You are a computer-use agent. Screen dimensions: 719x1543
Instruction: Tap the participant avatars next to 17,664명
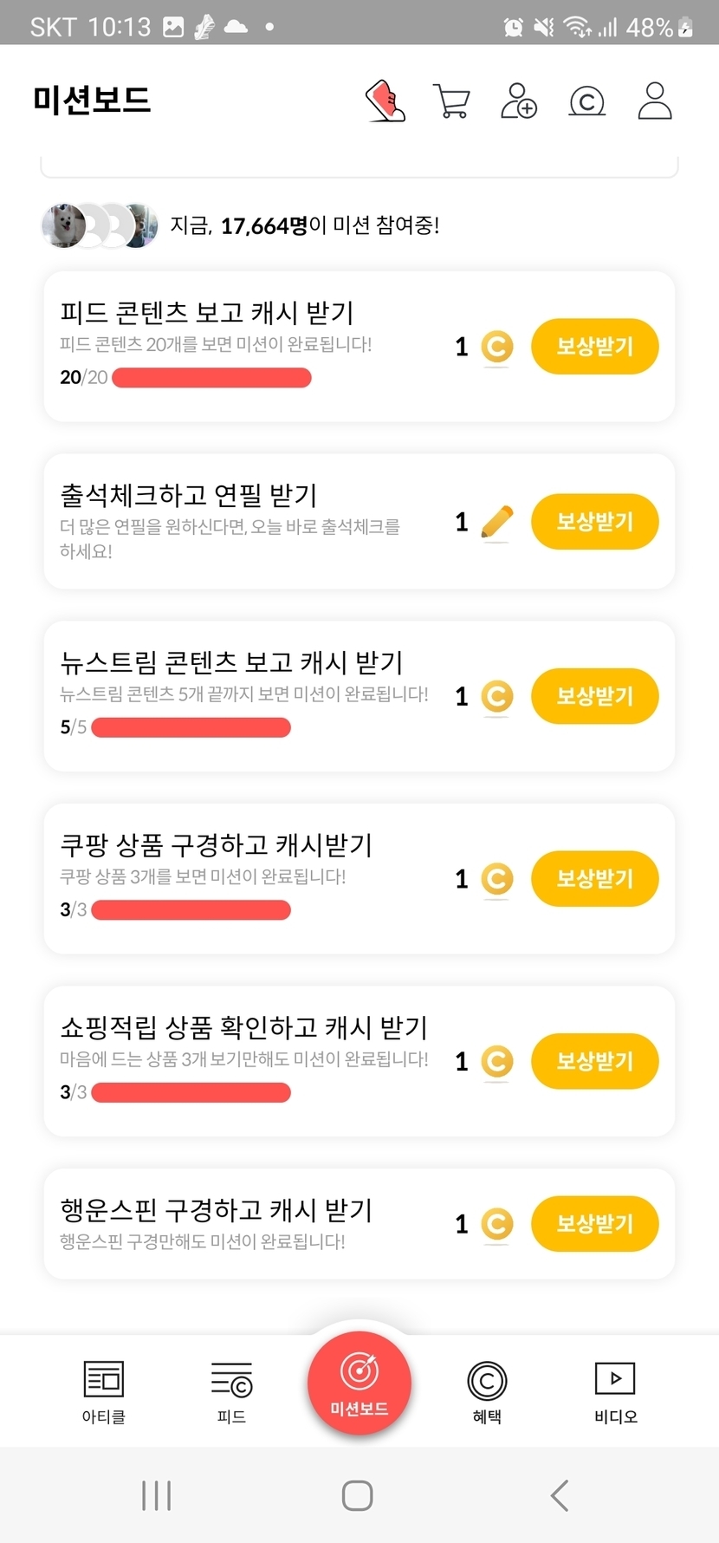[100, 226]
